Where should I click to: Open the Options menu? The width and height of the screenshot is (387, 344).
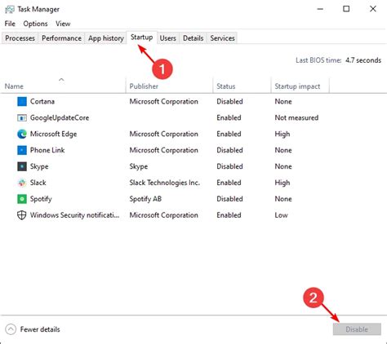pyautogui.click(x=35, y=24)
